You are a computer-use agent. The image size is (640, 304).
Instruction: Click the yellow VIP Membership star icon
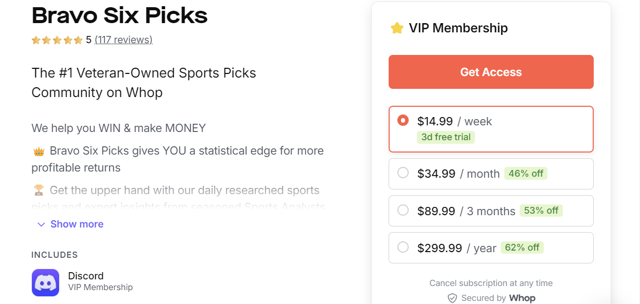tap(397, 28)
